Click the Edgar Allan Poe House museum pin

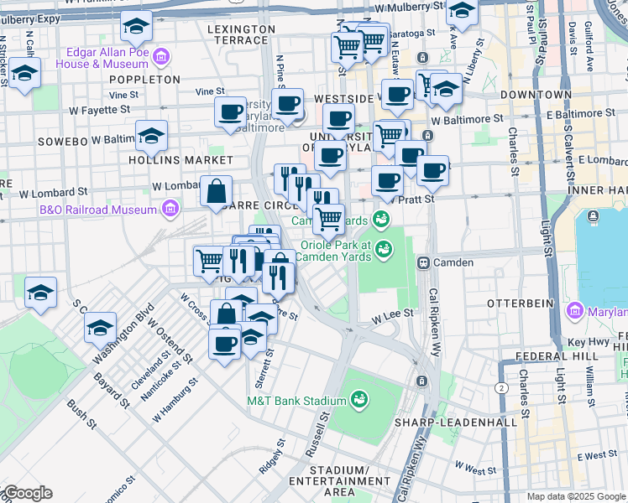pos(162,57)
